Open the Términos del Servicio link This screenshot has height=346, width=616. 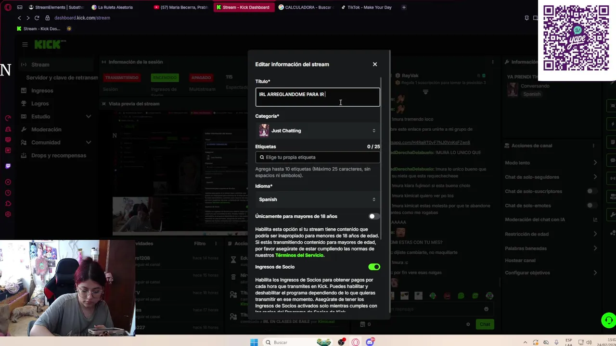299,255
